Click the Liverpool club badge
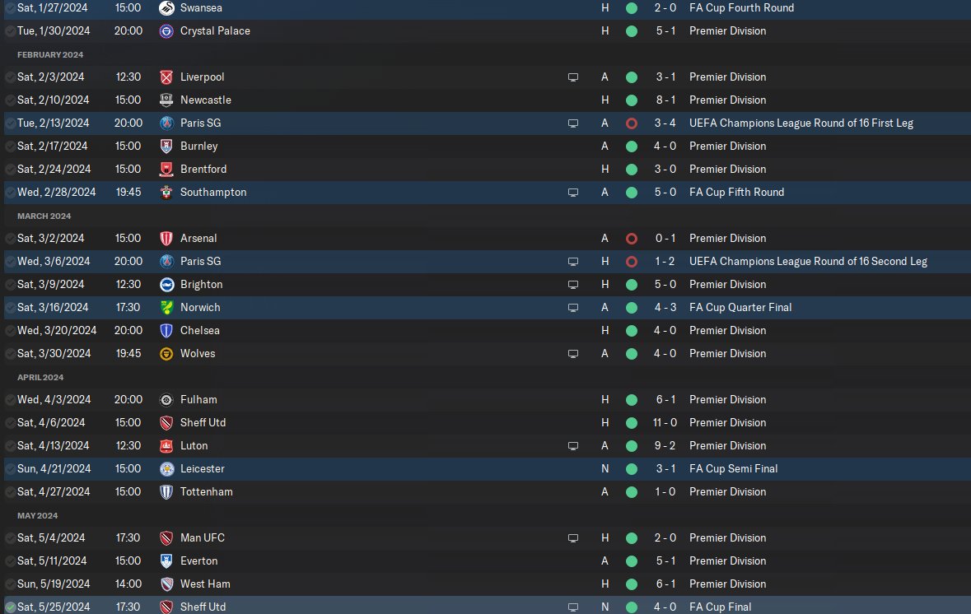The width and height of the screenshot is (971, 614). click(166, 77)
